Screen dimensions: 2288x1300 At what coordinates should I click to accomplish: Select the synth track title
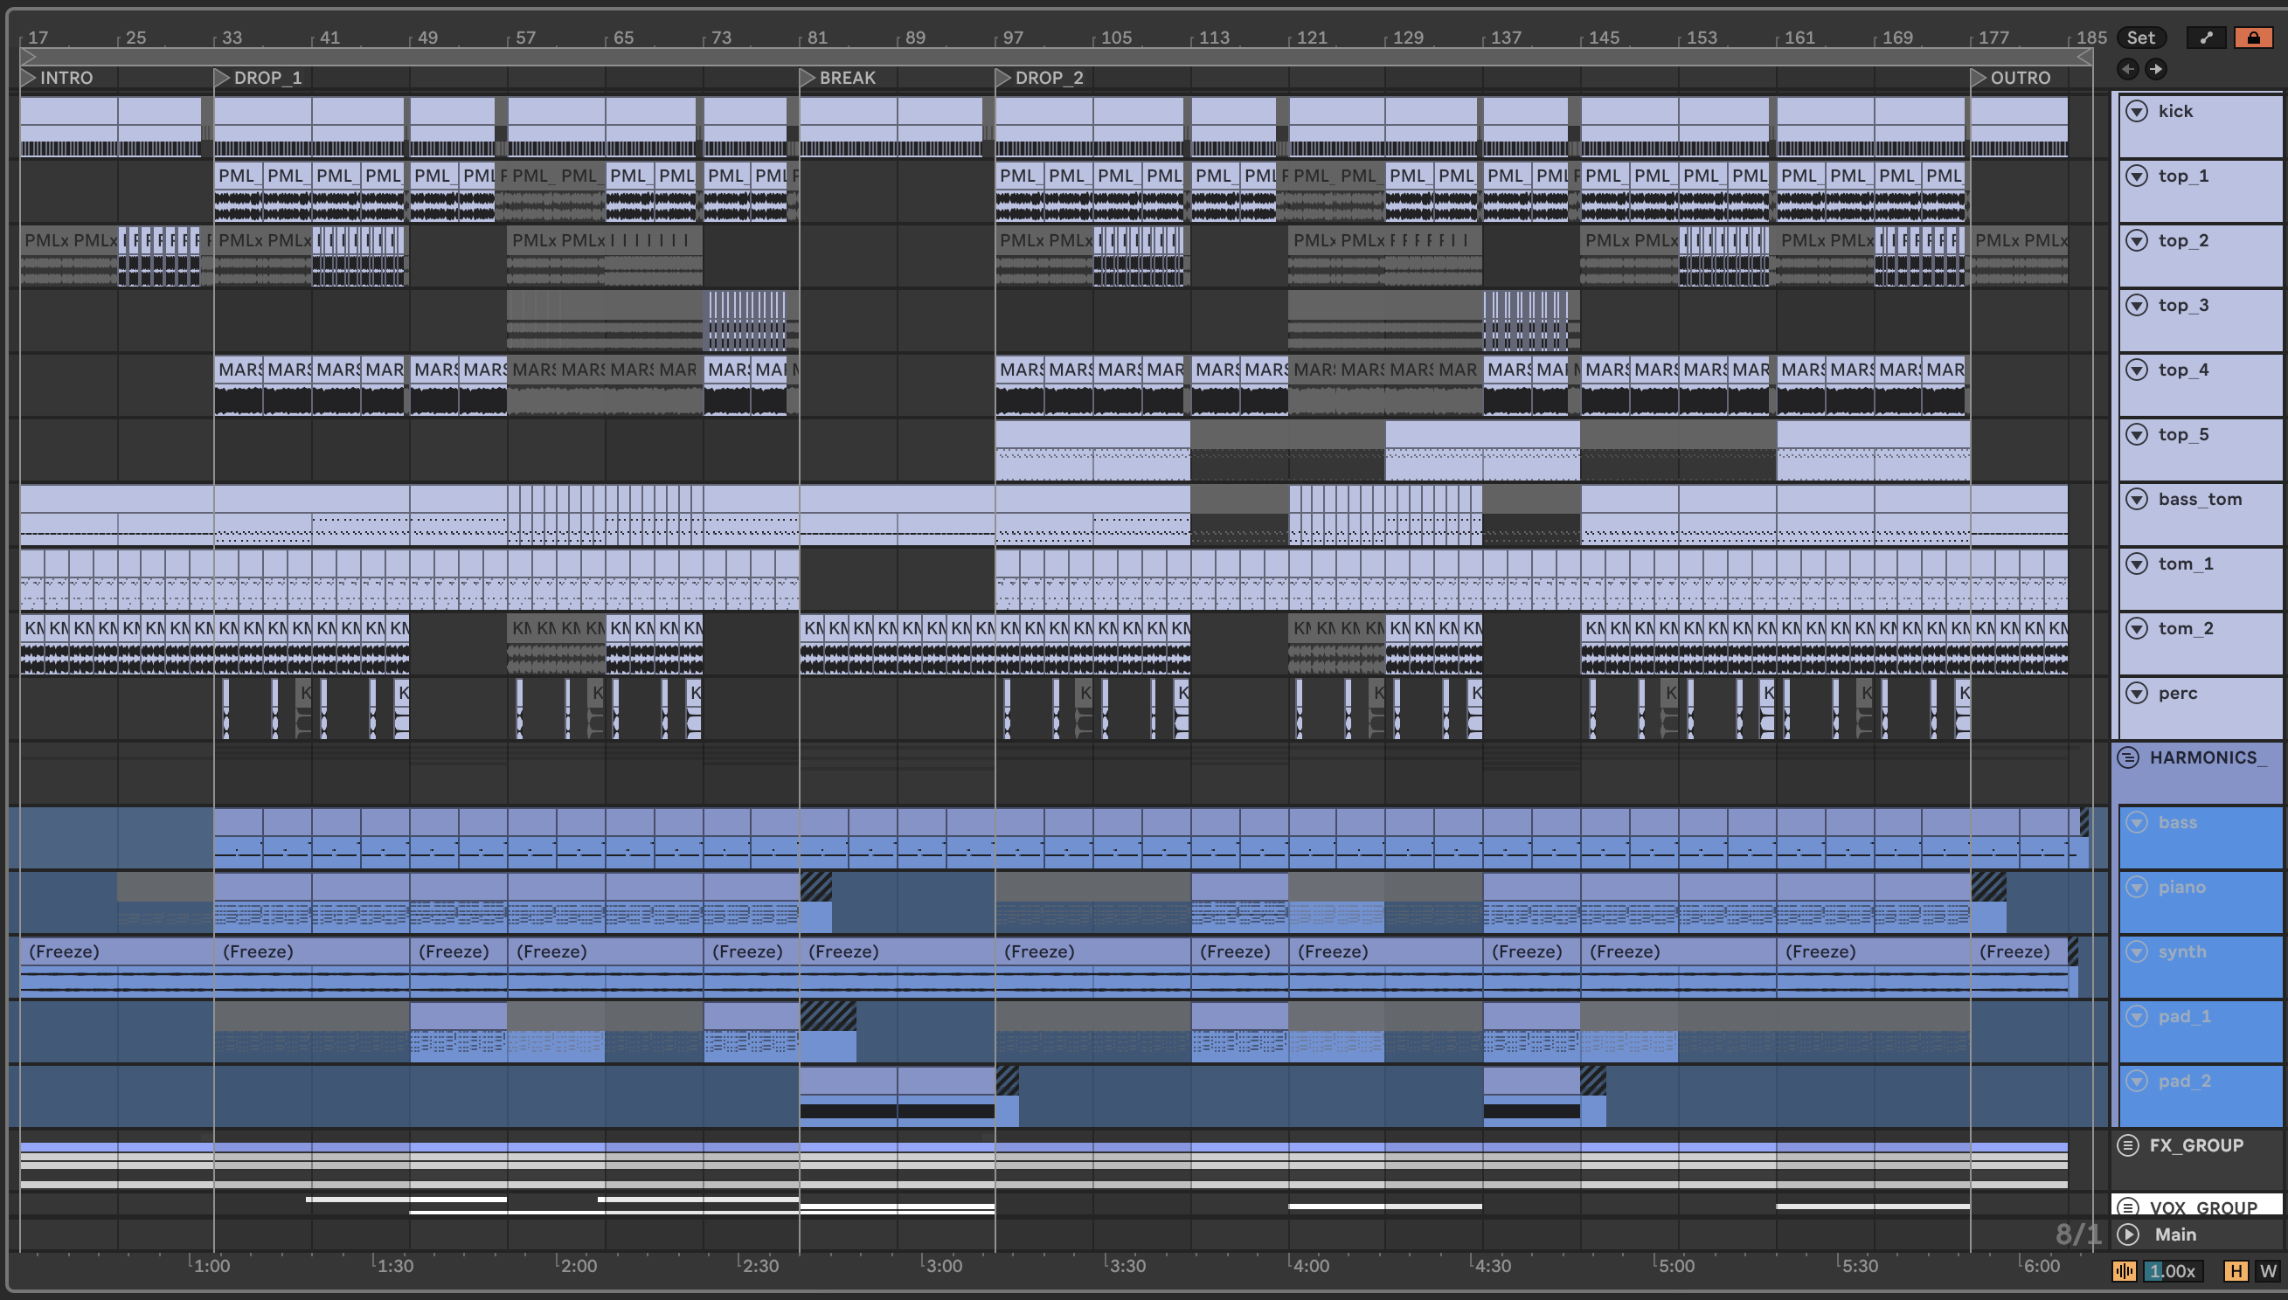pos(2181,951)
